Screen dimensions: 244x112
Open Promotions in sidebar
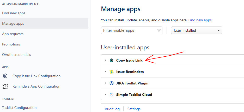click(11, 44)
